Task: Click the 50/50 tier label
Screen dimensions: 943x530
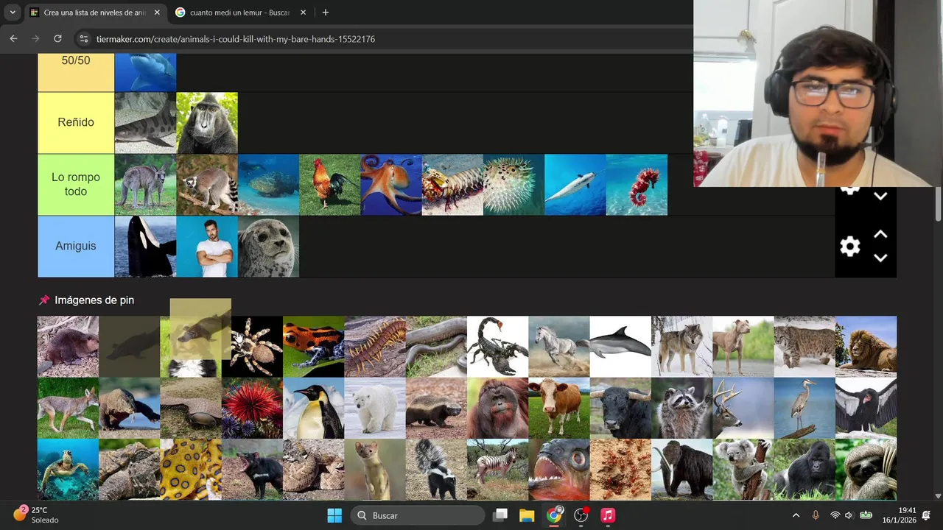Action: pyautogui.click(x=76, y=71)
